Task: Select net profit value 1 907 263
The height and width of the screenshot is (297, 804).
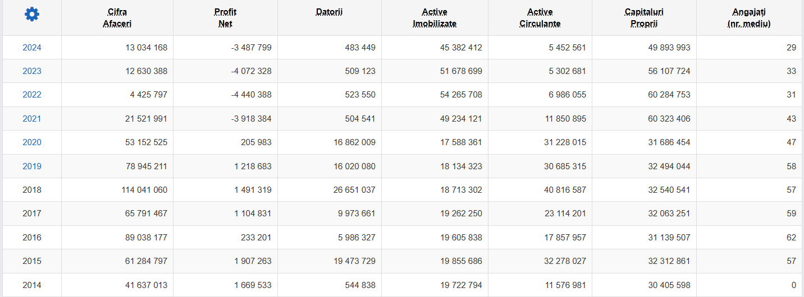Action: (x=253, y=261)
